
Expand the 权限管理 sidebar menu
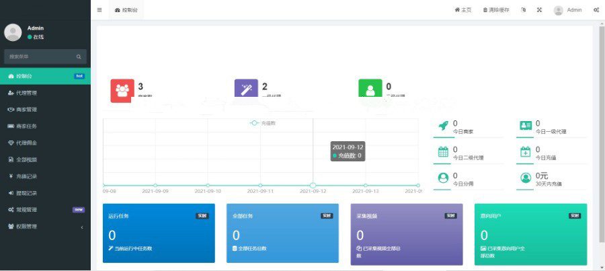(44, 226)
